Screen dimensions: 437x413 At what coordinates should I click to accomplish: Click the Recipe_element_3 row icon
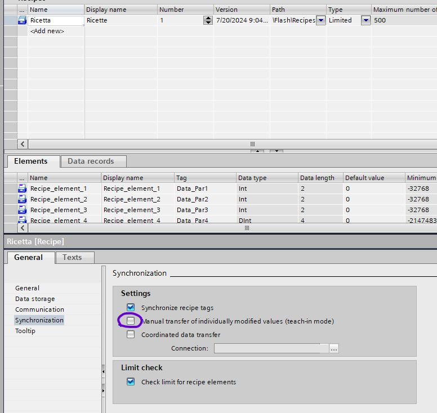coord(22,210)
